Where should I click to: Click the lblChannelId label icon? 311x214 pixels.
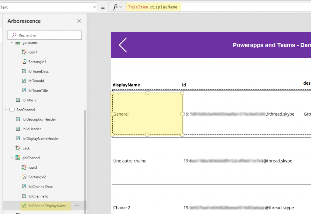24,196
